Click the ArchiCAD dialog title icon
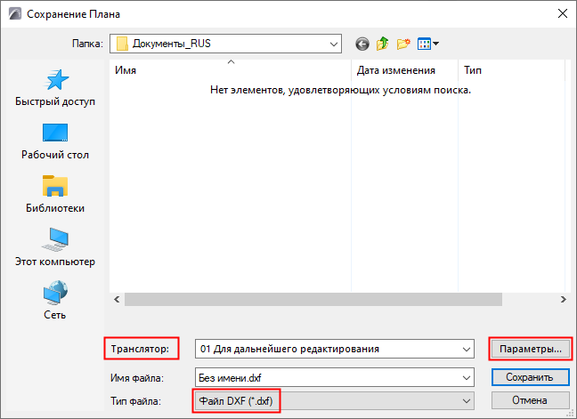Image resolution: width=577 pixels, height=419 pixels. tap(15, 14)
